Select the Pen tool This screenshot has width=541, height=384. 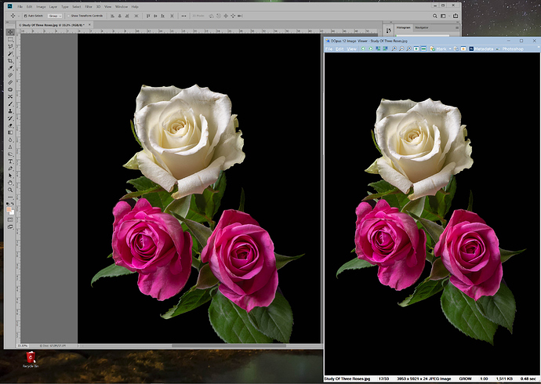tap(10, 168)
